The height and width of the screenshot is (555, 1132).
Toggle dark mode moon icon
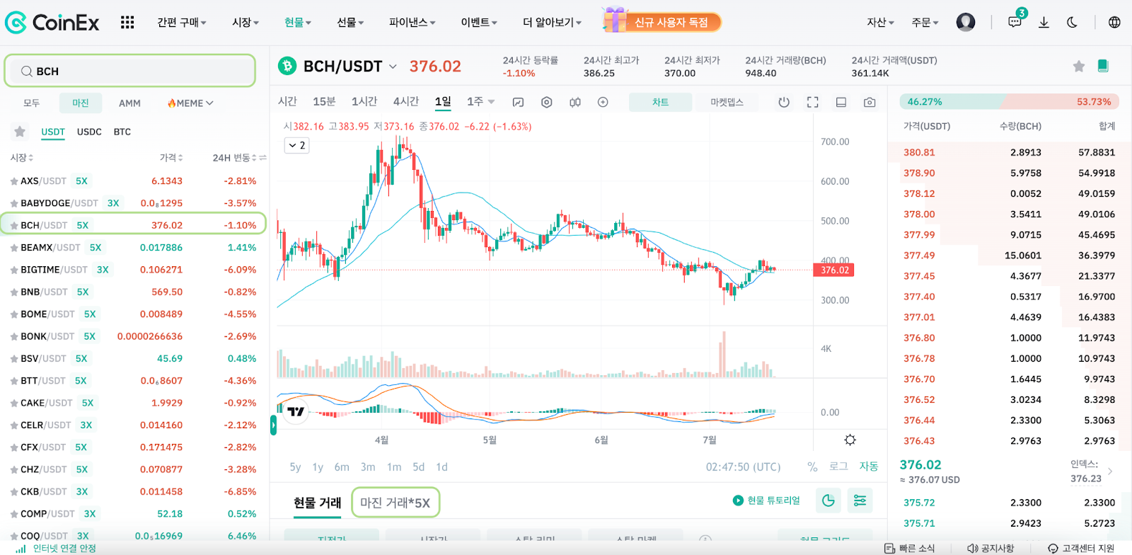1072,22
